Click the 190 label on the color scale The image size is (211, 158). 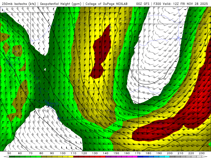[x=159, y=153]
